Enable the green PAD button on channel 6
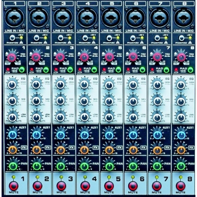This screenshot has width=197, height=197. 142,70
